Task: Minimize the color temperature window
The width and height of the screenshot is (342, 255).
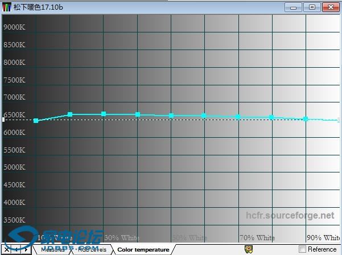Action: 294,7
